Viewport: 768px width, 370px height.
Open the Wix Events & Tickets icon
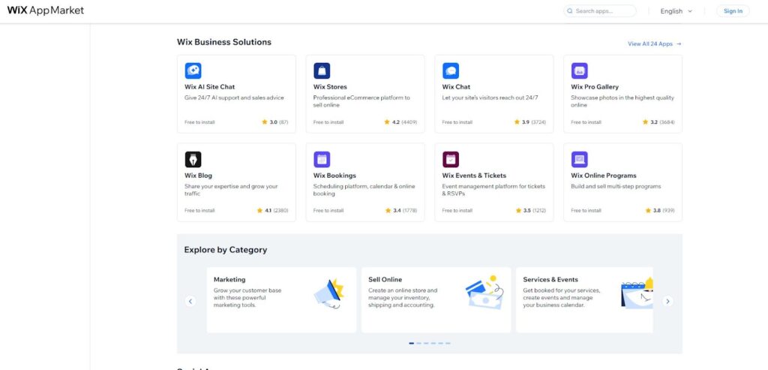[451, 159]
